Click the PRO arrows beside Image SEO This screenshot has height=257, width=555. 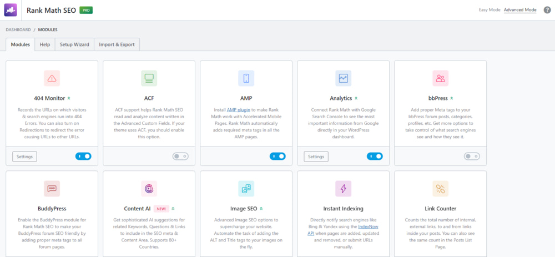point(261,209)
